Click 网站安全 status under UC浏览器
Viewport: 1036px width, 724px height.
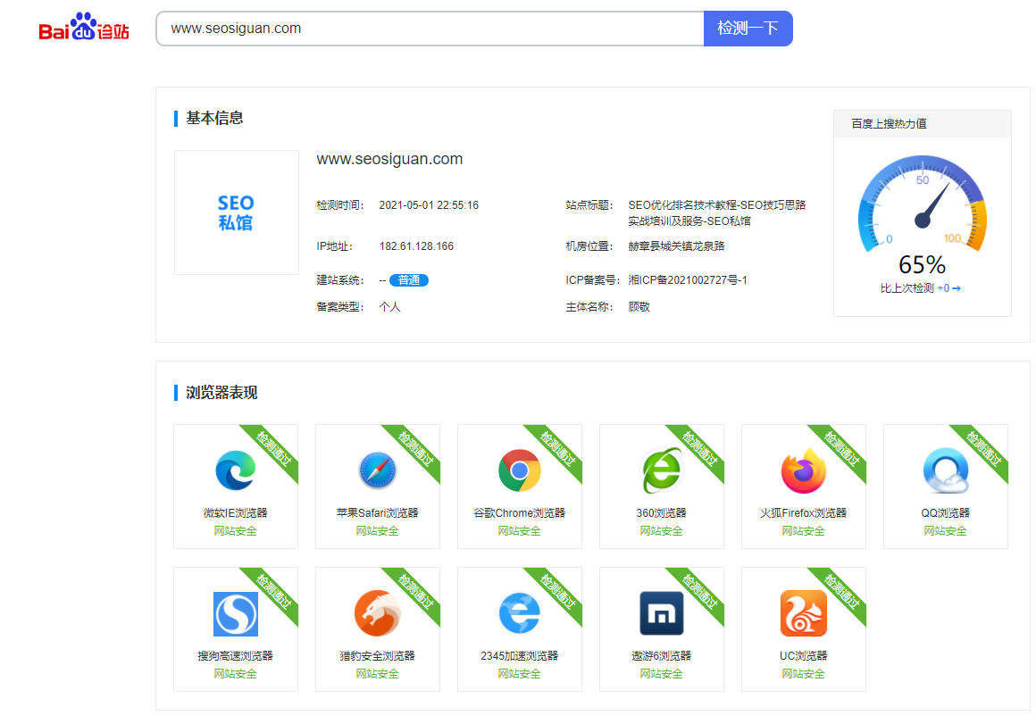804,674
